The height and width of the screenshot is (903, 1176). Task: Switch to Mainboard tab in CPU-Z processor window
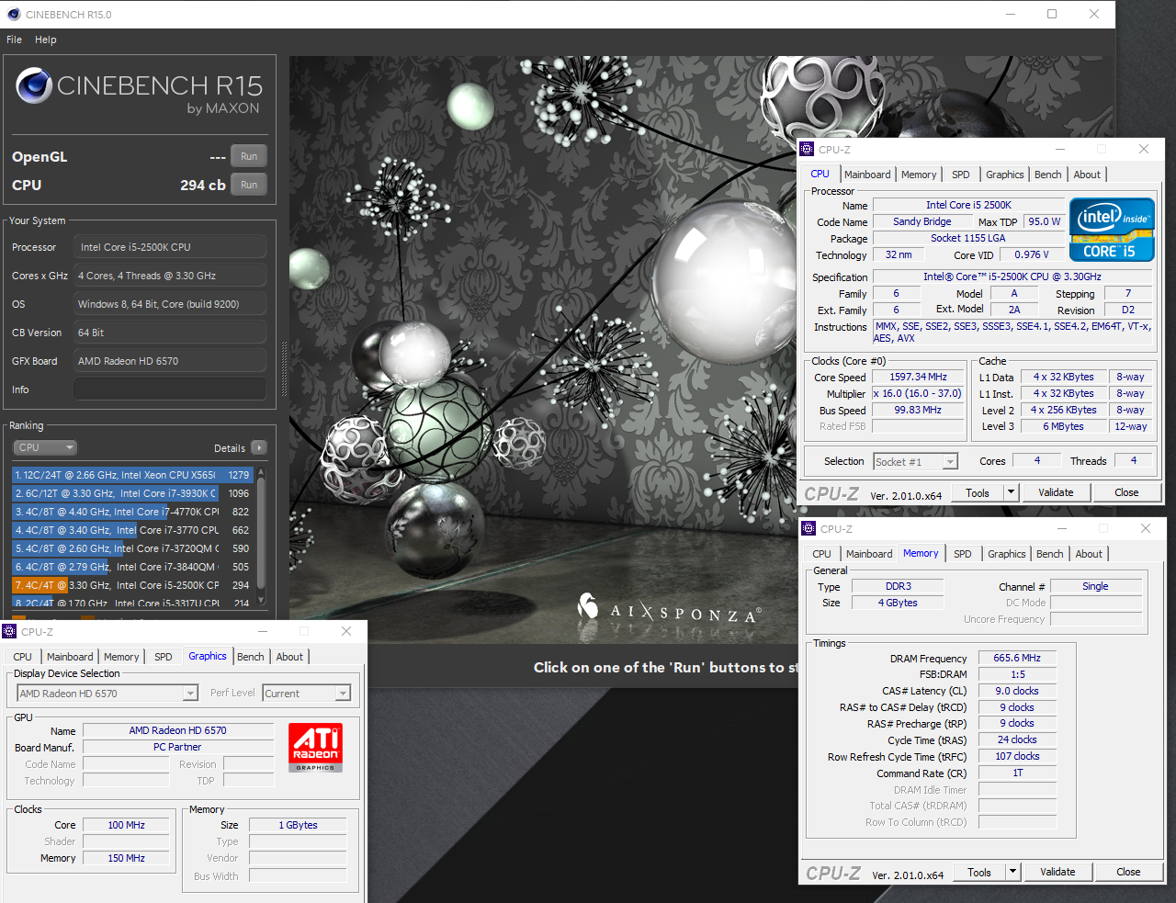(867, 175)
